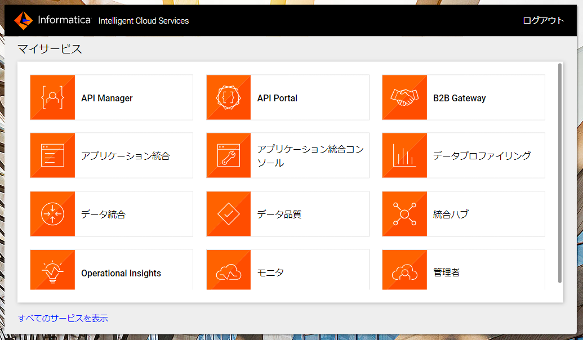Open the アプリケーション統合 label
583x340 pixels.
click(126, 156)
